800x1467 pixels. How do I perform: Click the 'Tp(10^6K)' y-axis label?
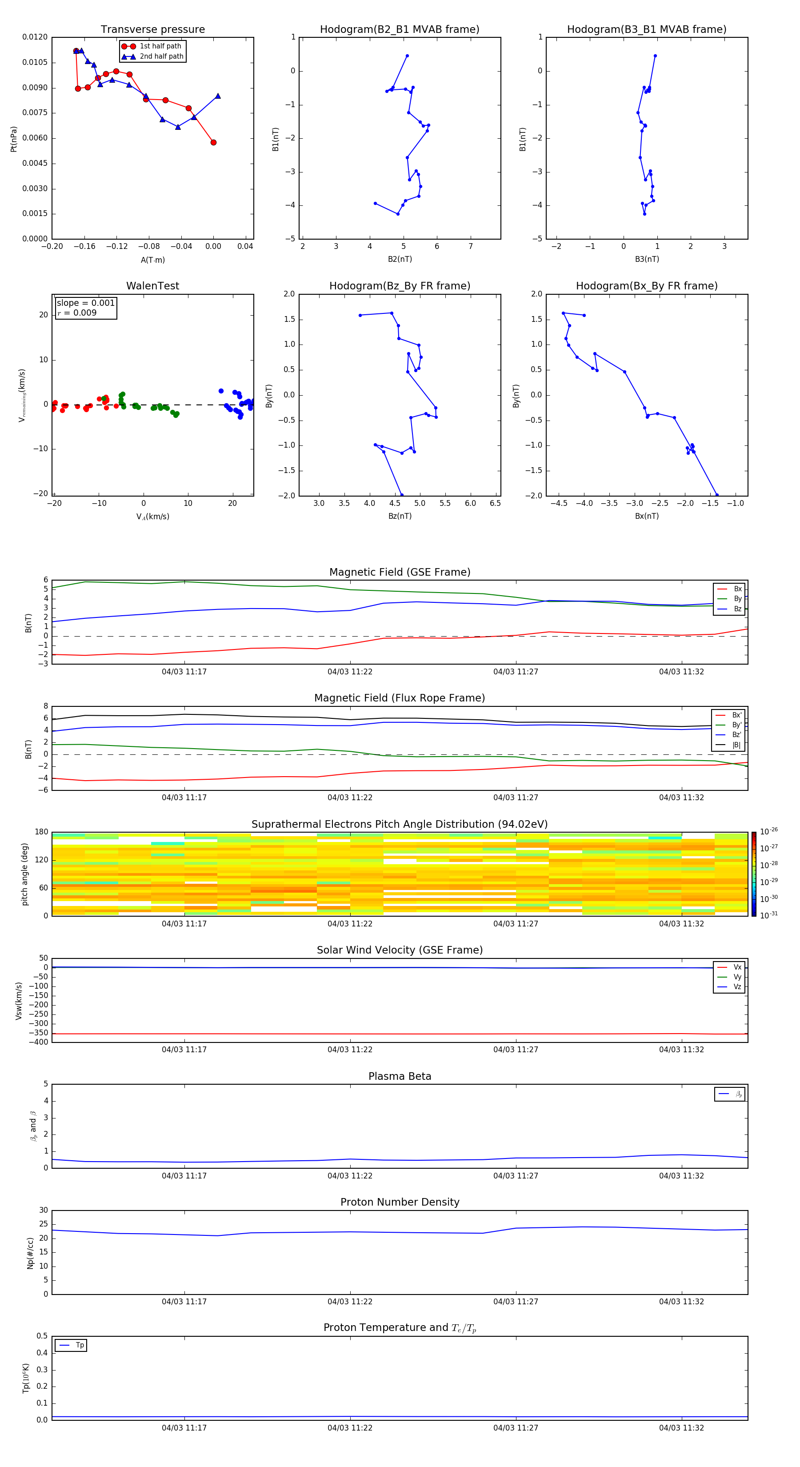click(26, 1378)
